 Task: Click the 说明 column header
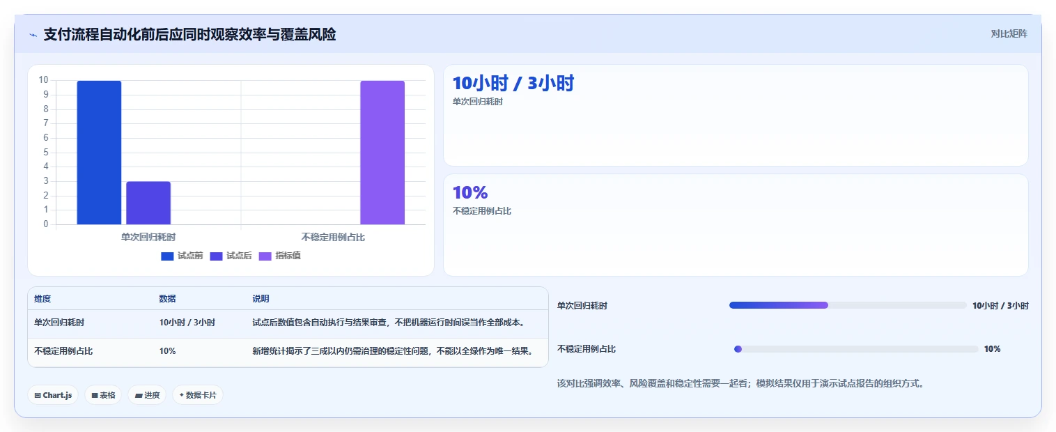tap(261, 299)
